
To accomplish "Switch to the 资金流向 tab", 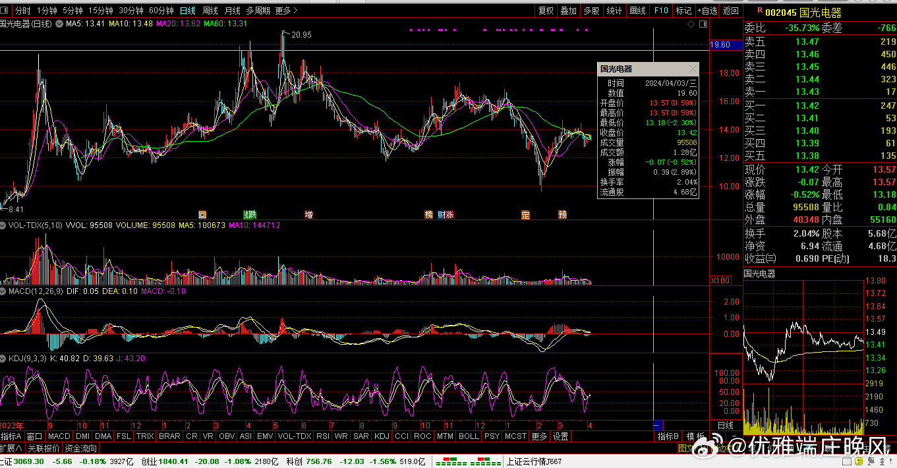I will (x=80, y=448).
